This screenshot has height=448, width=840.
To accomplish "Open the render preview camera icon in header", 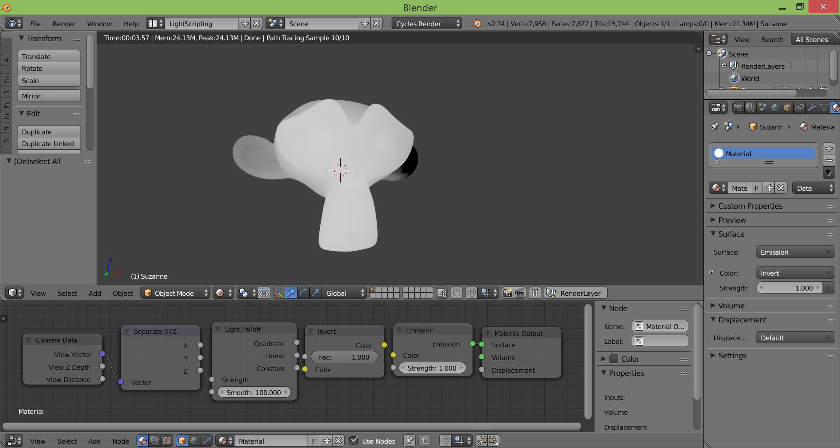I will pos(507,293).
